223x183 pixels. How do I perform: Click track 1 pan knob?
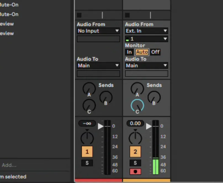pyautogui.click(x=87, y=138)
